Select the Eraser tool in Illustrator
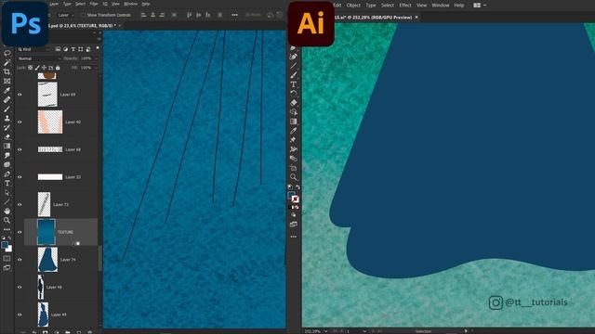The width and height of the screenshot is (595, 334). click(x=294, y=103)
